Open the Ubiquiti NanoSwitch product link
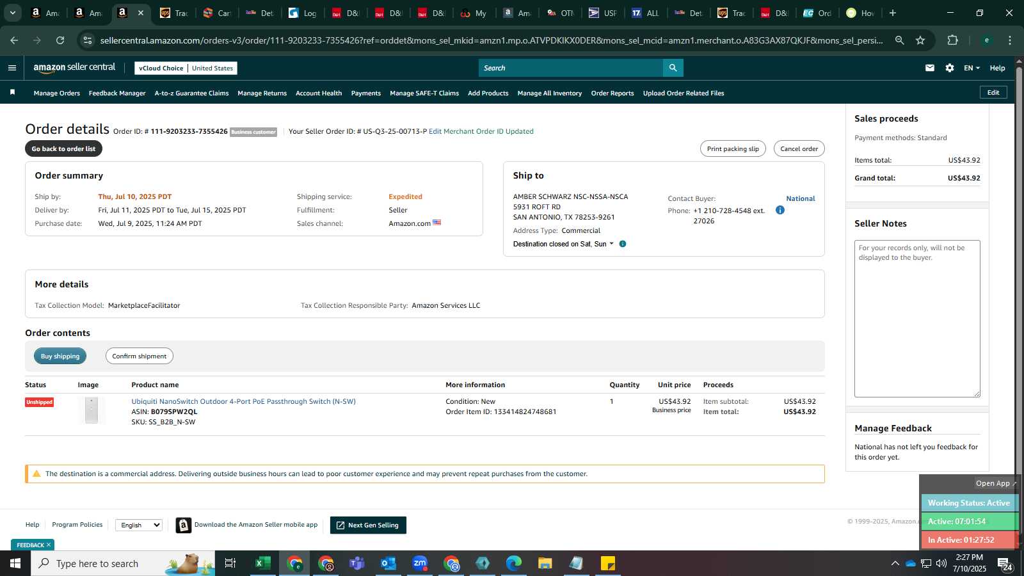 pos(243,401)
